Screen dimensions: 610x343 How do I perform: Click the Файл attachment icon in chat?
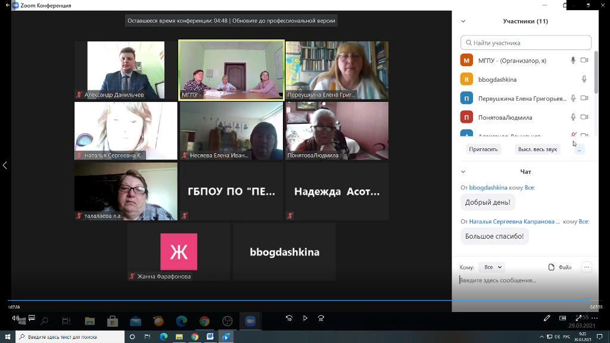click(x=552, y=267)
